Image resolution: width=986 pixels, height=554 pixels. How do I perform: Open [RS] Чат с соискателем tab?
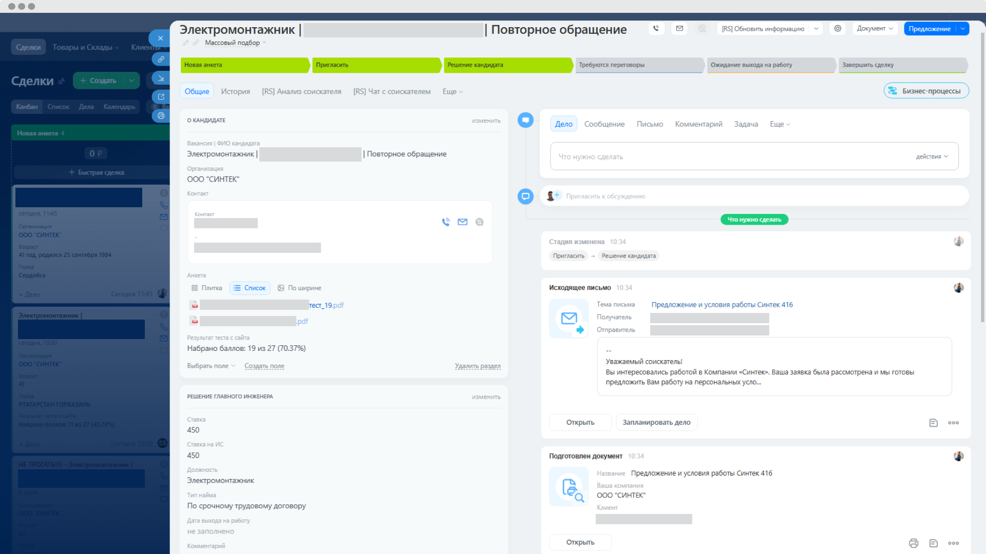[392, 92]
